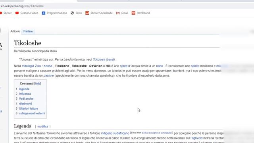Screen dimensions: 254x143
Task: Open the aveva bisogno di ambiguità note
Action: coord(157,133)
